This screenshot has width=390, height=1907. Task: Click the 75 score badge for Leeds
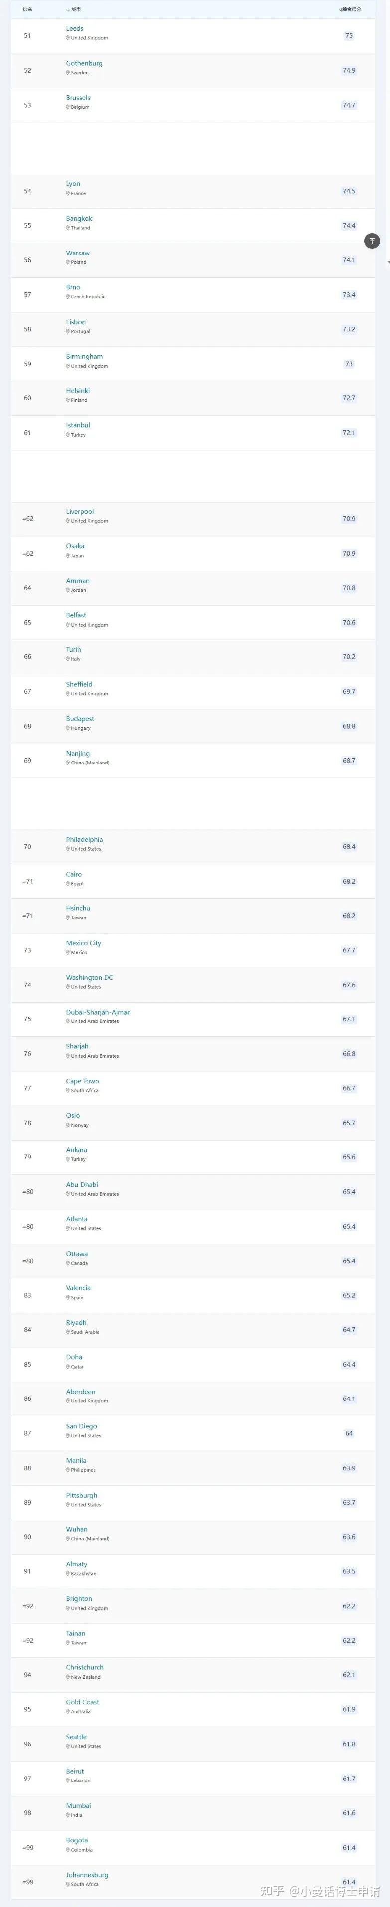(349, 35)
